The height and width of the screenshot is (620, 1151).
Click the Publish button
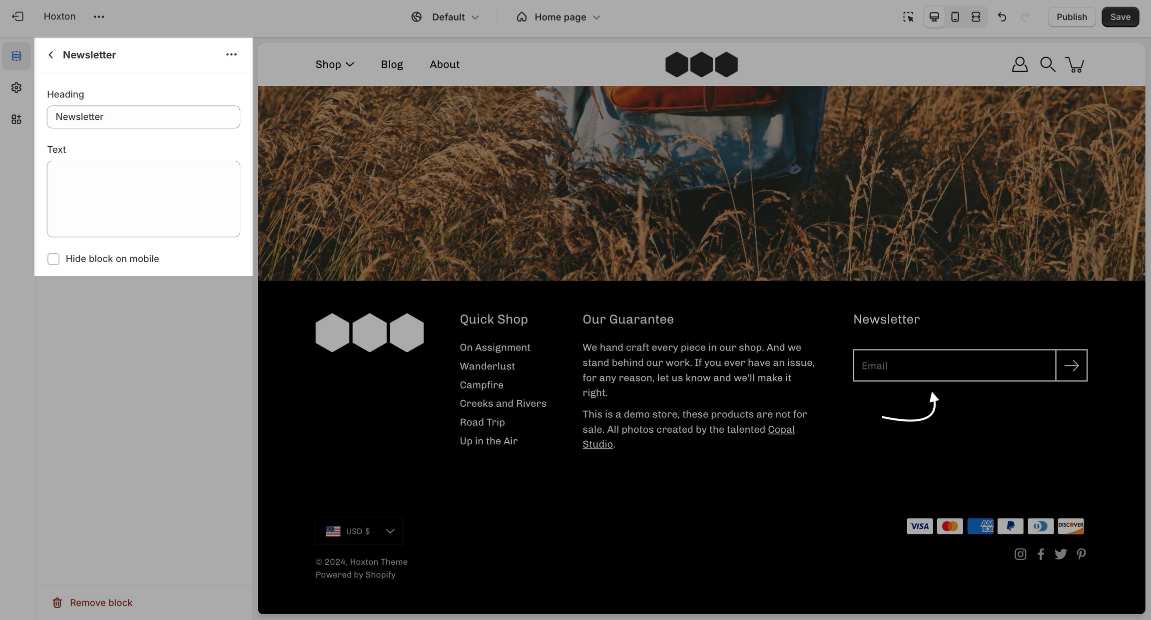1072,17
